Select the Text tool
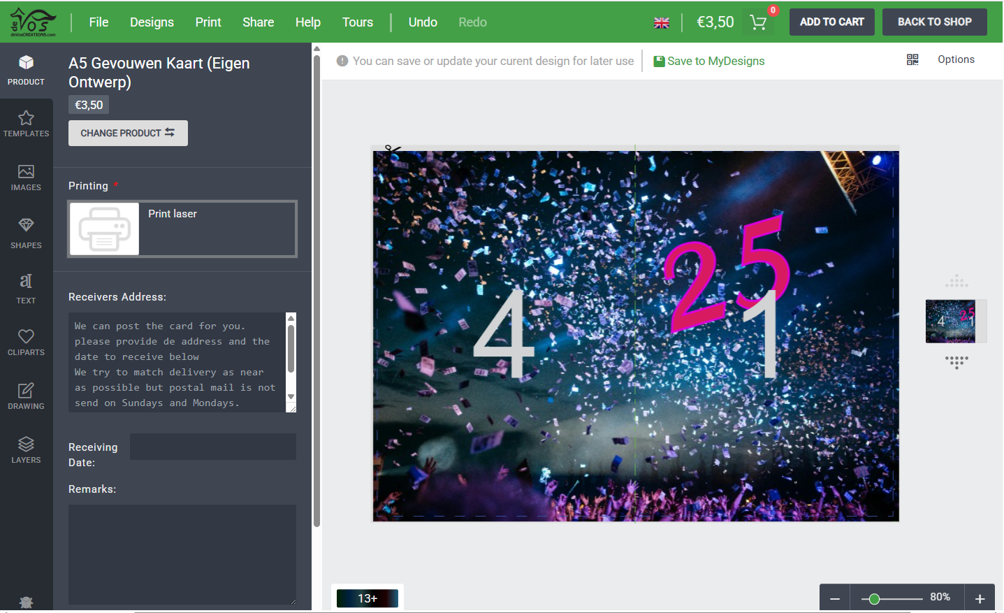 coord(26,288)
